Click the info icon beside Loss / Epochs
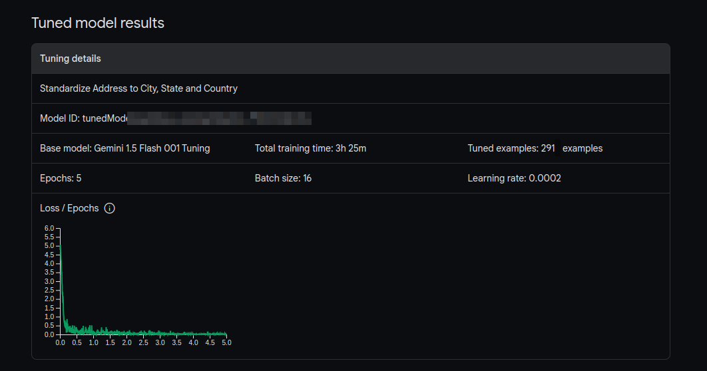Screen dimensions: 707x371 tap(110, 208)
